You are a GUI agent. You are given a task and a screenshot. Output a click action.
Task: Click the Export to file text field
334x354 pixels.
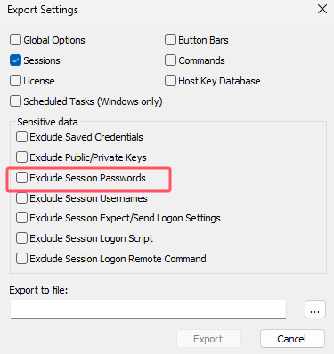(x=148, y=310)
